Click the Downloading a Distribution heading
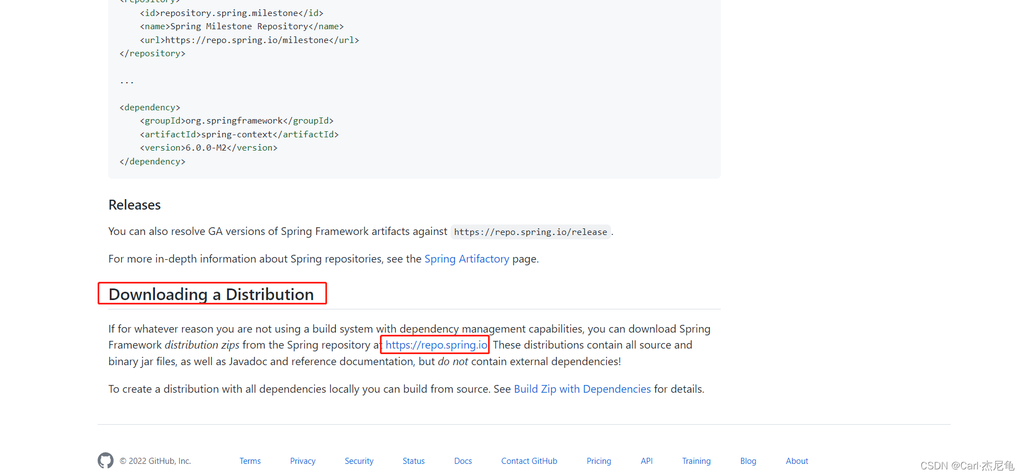The width and height of the screenshot is (1023, 476). point(211,294)
